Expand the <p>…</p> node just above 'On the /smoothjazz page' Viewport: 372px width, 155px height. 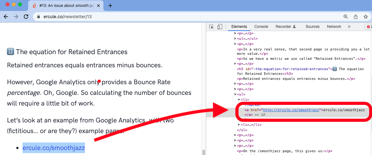click(x=235, y=146)
